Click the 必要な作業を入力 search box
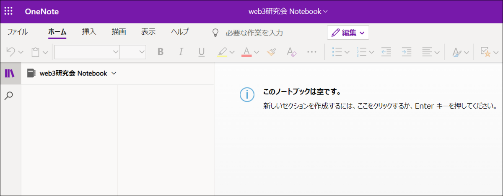 254,32
